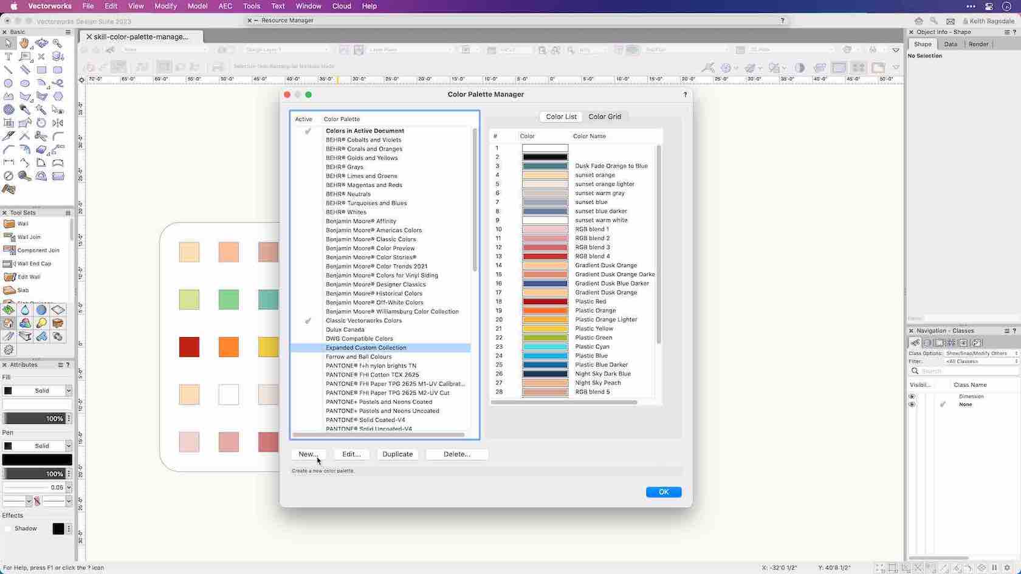This screenshot has height=574, width=1021.
Task: Open the Modify menu
Action: coord(165,6)
